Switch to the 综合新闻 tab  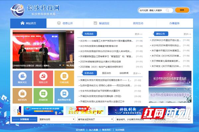coord(124,73)
